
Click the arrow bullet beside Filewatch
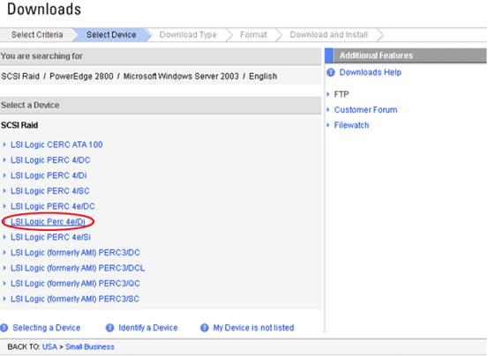coord(328,125)
